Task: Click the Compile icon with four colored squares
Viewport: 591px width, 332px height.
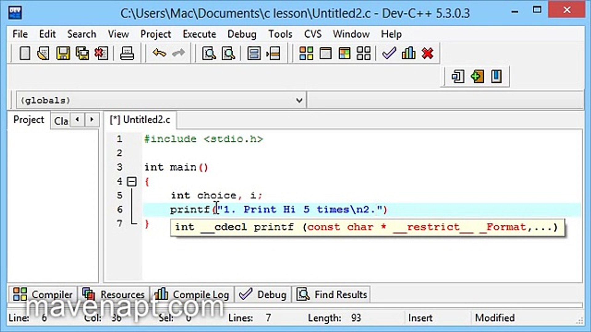Action: (x=306, y=53)
